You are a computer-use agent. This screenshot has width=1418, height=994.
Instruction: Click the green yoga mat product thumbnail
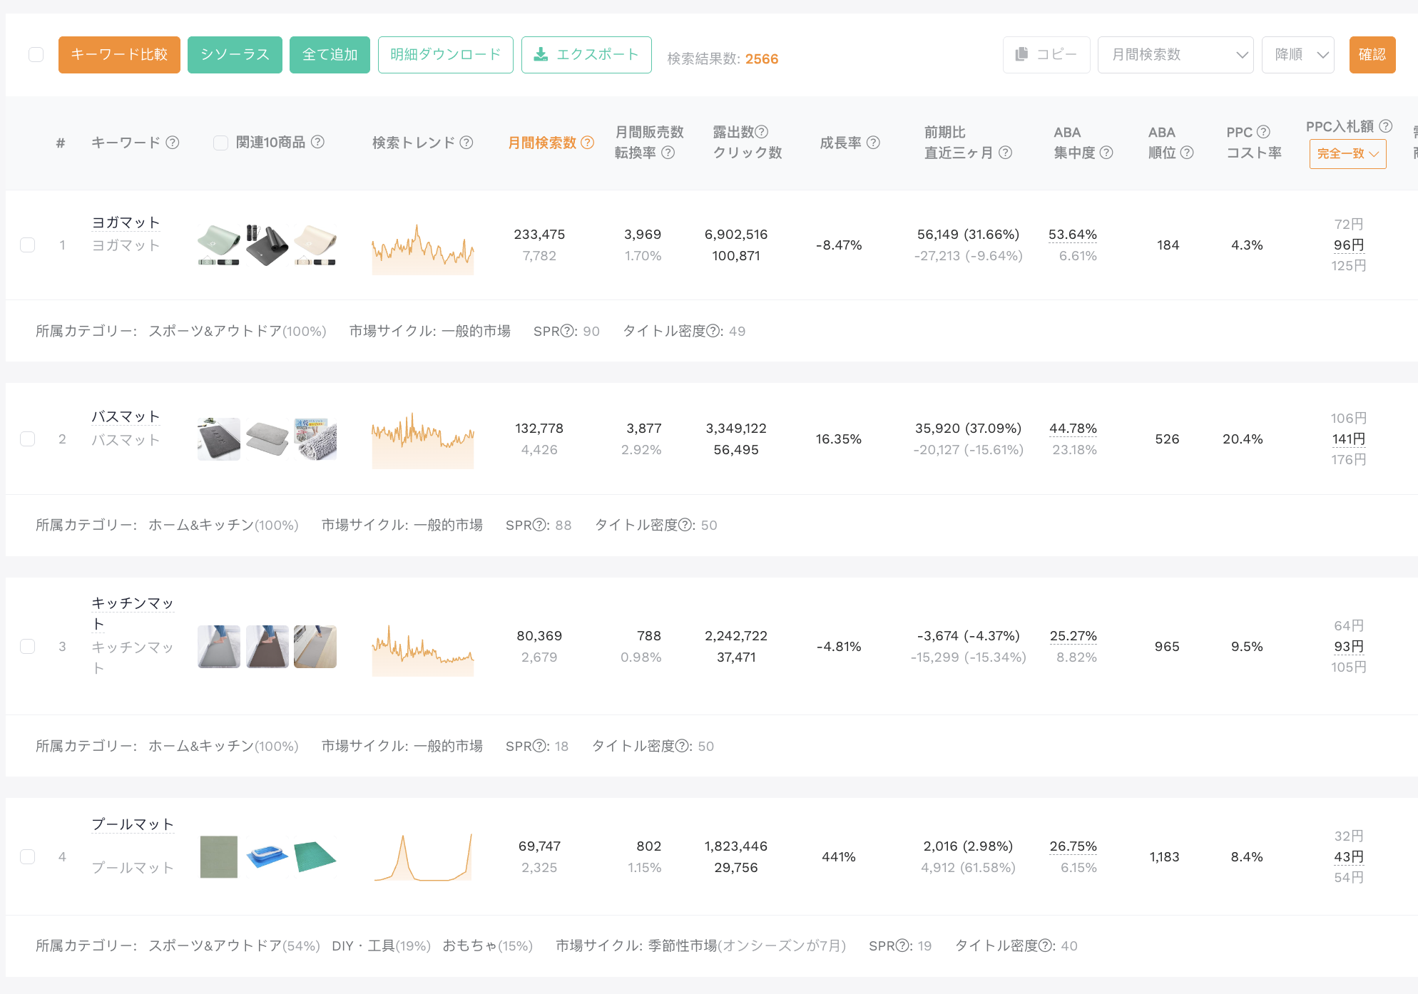pyautogui.click(x=219, y=245)
